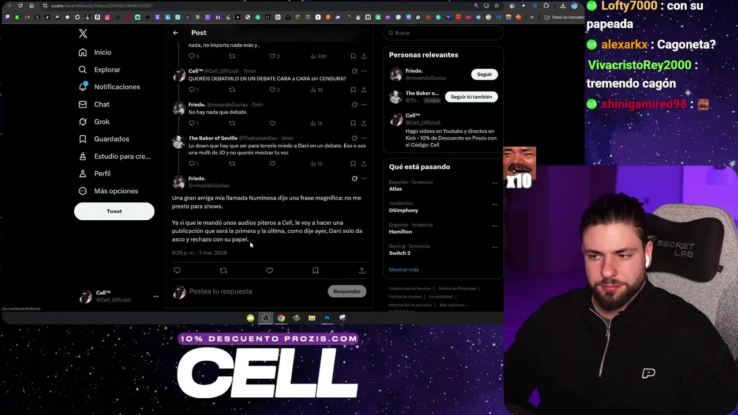Viewport: 738px width, 415px height.
Task: Open Grok from the sidebar
Action: [95, 122]
